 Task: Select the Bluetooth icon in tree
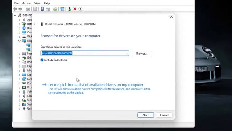24,28
